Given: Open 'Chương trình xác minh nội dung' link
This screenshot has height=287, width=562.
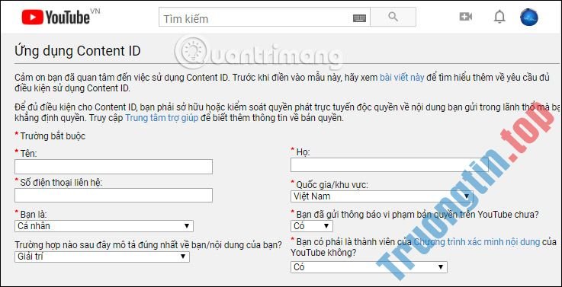Looking at the screenshot, I should (x=477, y=242).
